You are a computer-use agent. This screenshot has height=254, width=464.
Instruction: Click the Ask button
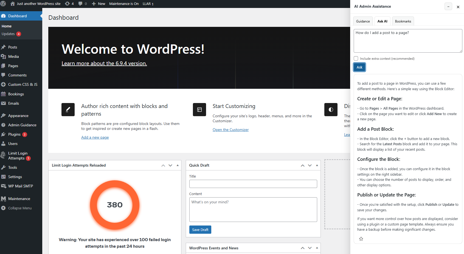pyautogui.click(x=359, y=67)
